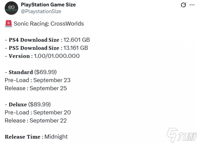The height and width of the screenshot is (143, 197).
Task: Click the Deluxe ($89.99) edition line
Action: (28, 105)
